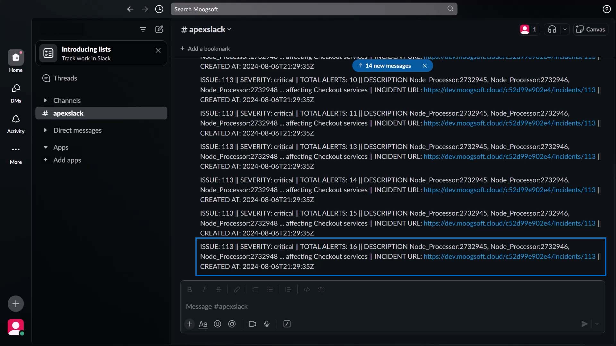Screen dimensions: 616x346
Task: Click the Message #apexslack input box
Action: [x=392, y=307]
